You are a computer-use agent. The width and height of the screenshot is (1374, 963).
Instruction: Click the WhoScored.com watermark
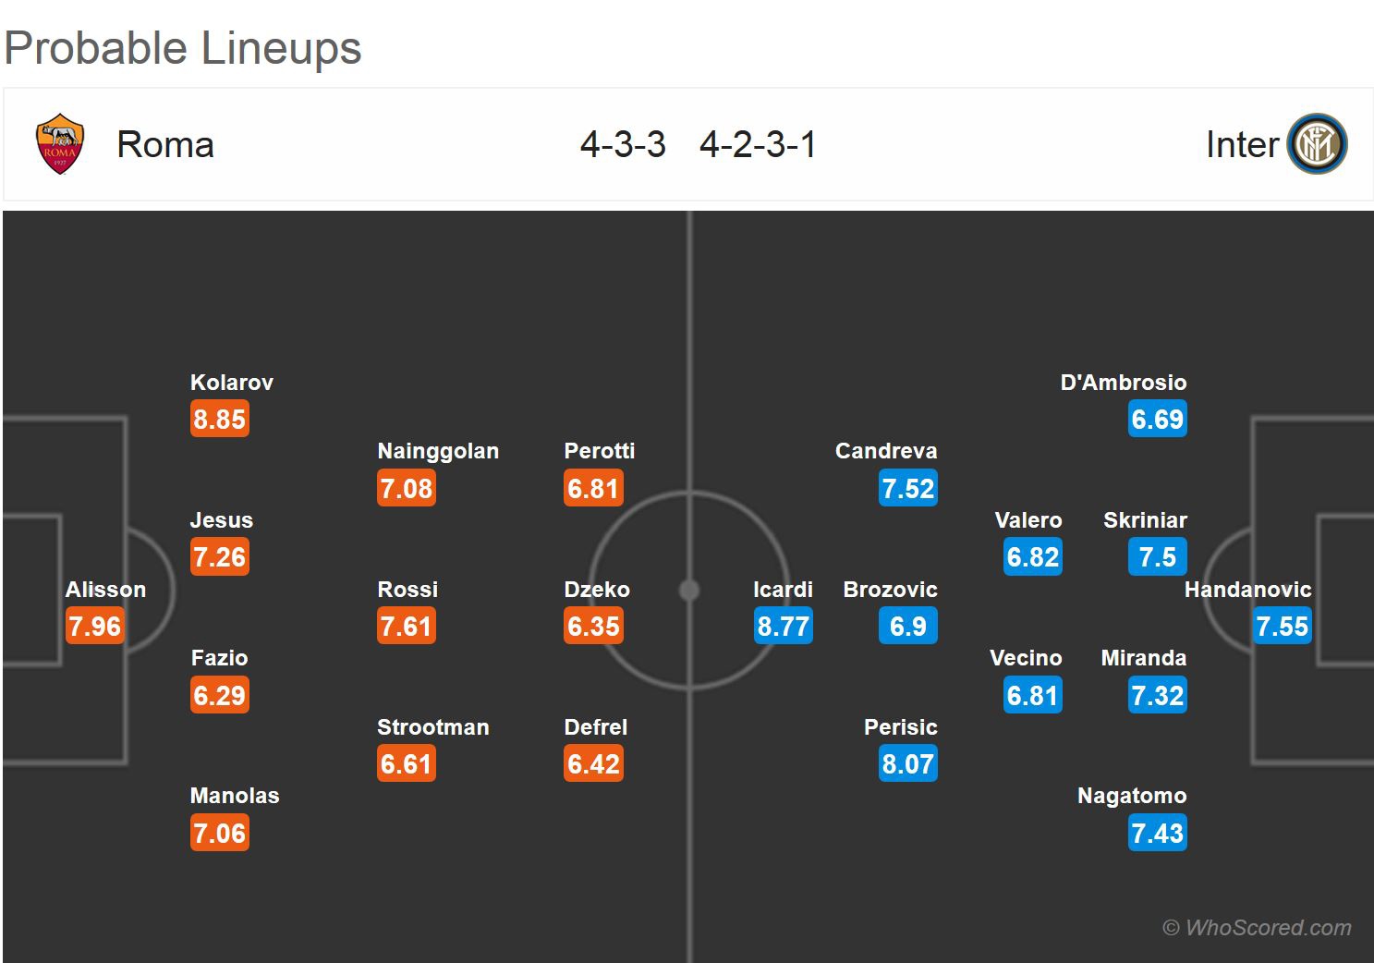[x=1257, y=927]
